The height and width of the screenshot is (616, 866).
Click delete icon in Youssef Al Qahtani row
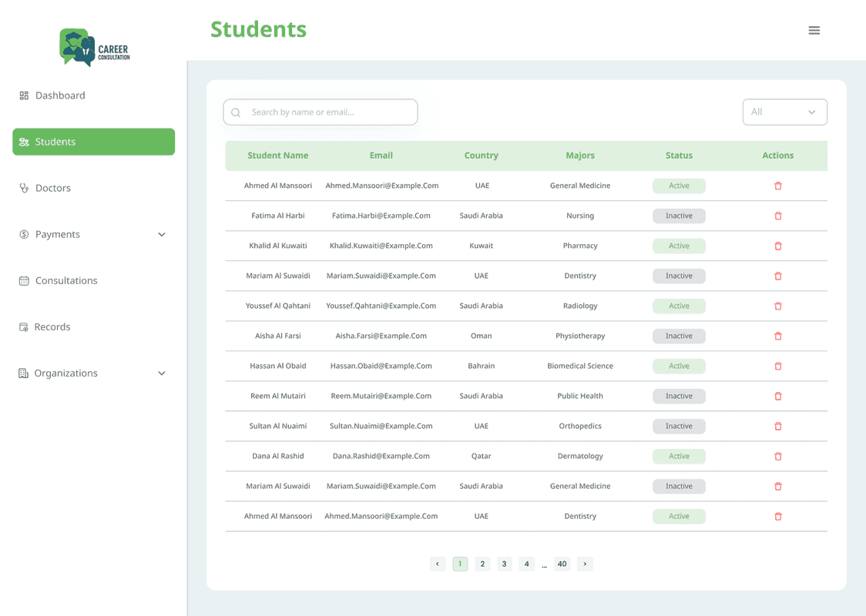(x=777, y=306)
